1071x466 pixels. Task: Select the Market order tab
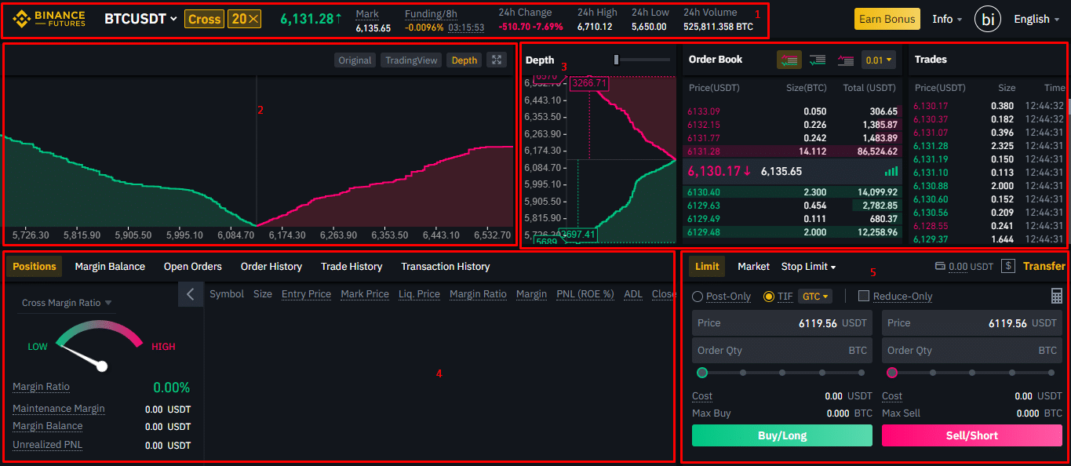pyautogui.click(x=753, y=267)
